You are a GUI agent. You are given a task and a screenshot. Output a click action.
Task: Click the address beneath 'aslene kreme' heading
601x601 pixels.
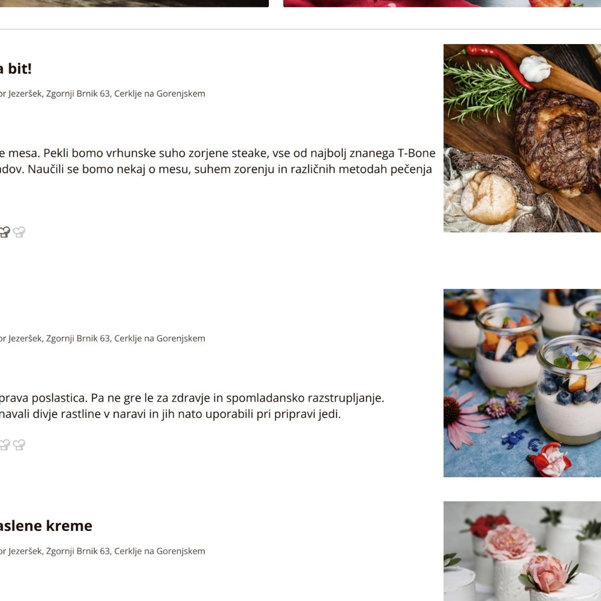(x=102, y=551)
